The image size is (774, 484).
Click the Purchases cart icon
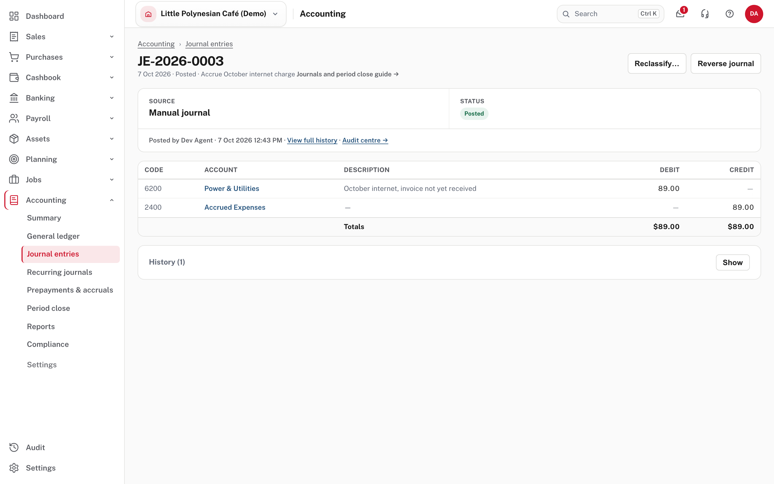[14, 57]
